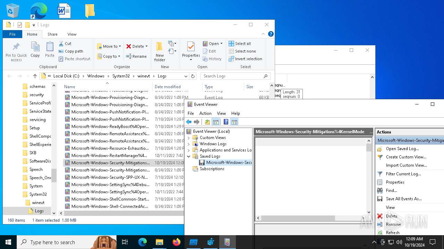The width and height of the screenshot is (444, 249).
Task: Click Date modified column header
Action: coord(177,87)
